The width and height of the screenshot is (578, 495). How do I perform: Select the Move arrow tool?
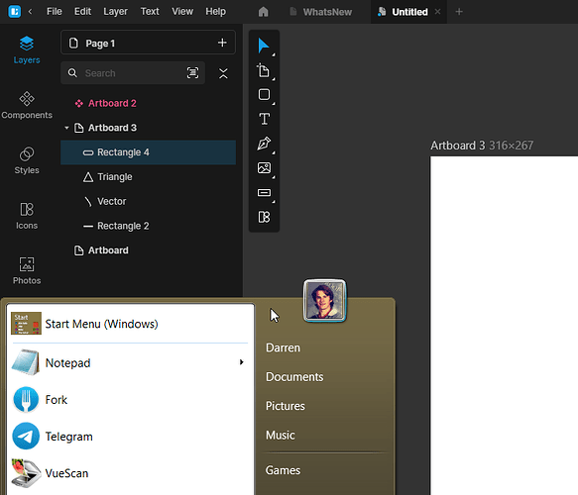264,46
